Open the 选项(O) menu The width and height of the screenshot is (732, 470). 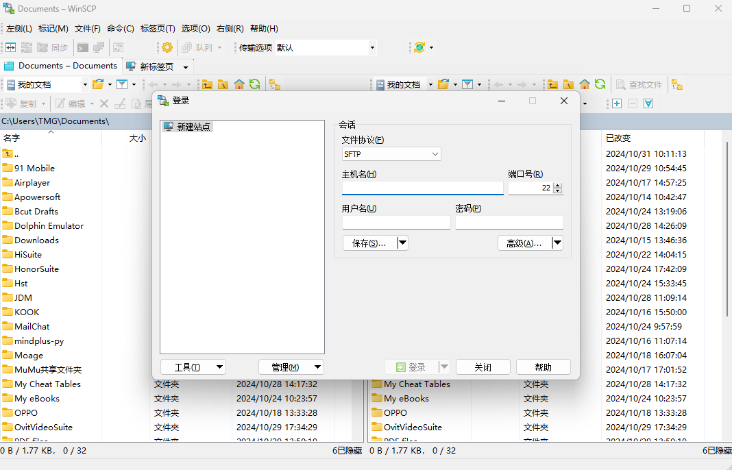pyautogui.click(x=195, y=28)
